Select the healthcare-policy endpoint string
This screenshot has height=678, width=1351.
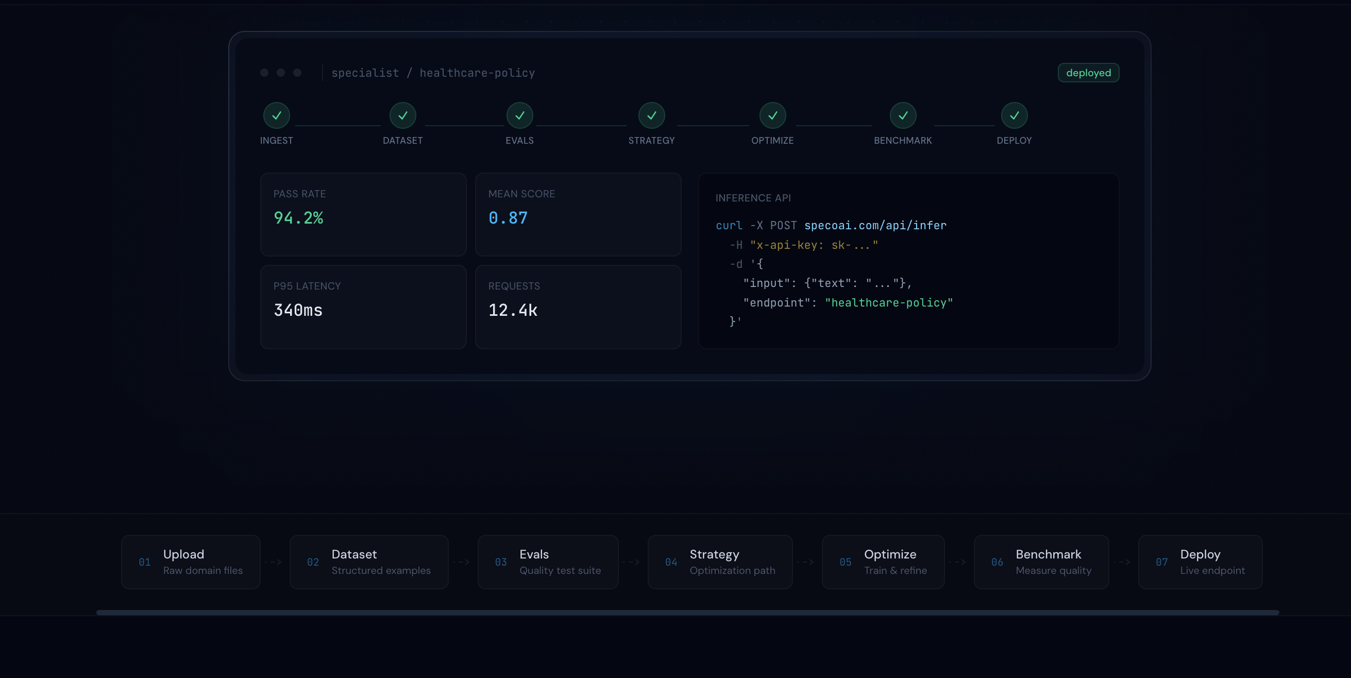[x=889, y=302]
